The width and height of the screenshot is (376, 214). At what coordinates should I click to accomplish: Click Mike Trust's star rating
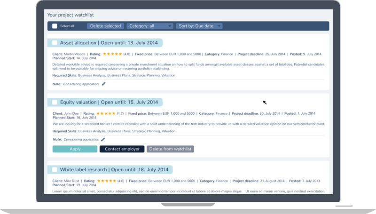click(106, 181)
